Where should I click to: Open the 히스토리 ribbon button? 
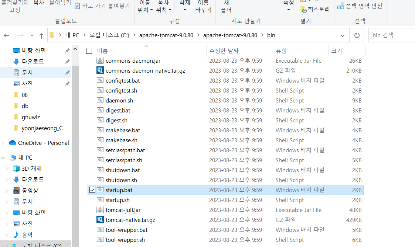click(x=315, y=10)
